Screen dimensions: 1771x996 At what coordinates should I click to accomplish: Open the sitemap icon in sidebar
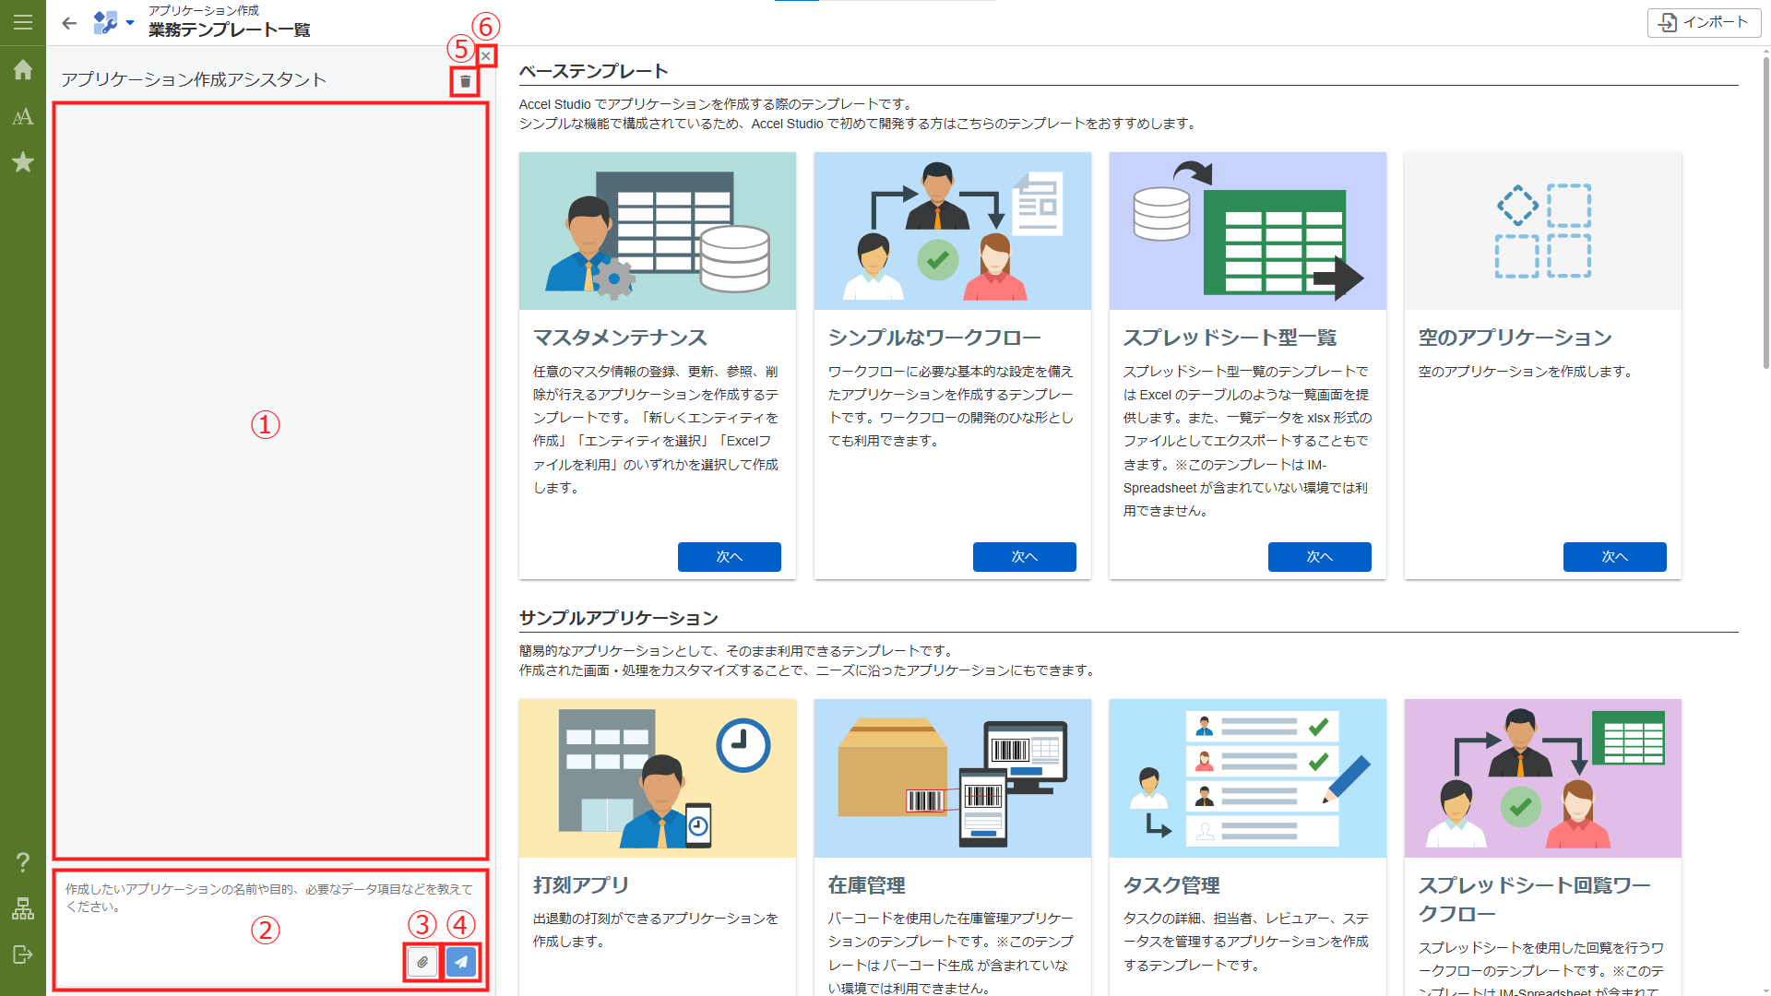click(22, 909)
